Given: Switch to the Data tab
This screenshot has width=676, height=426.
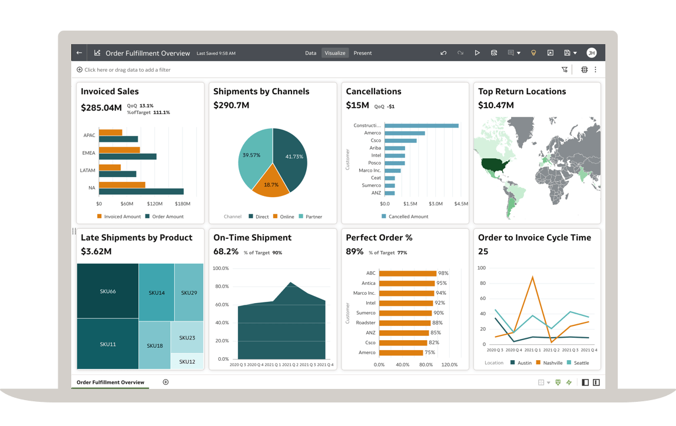Looking at the screenshot, I should point(310,53).
